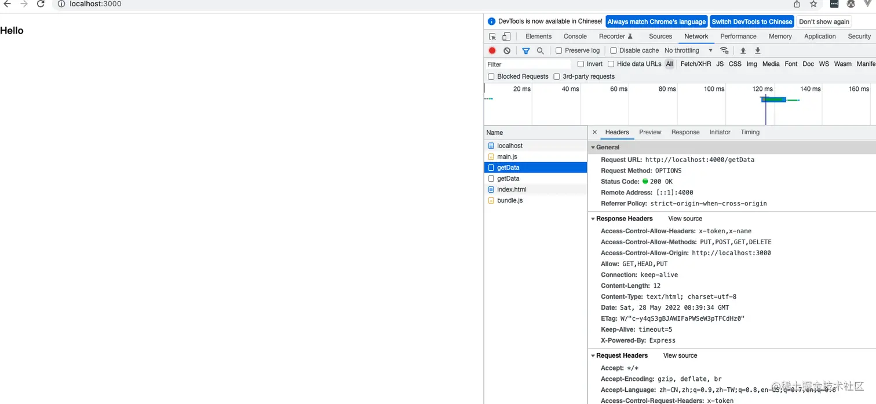View source of Response Headers
876x404 pixels.
[685, 219]
